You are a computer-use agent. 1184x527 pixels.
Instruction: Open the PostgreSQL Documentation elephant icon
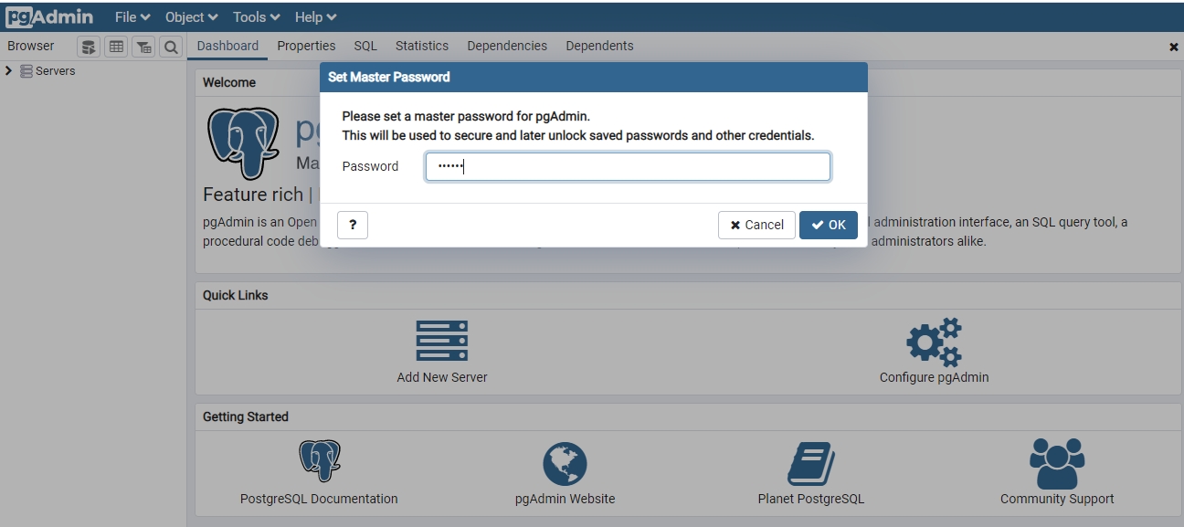point(319,462)
